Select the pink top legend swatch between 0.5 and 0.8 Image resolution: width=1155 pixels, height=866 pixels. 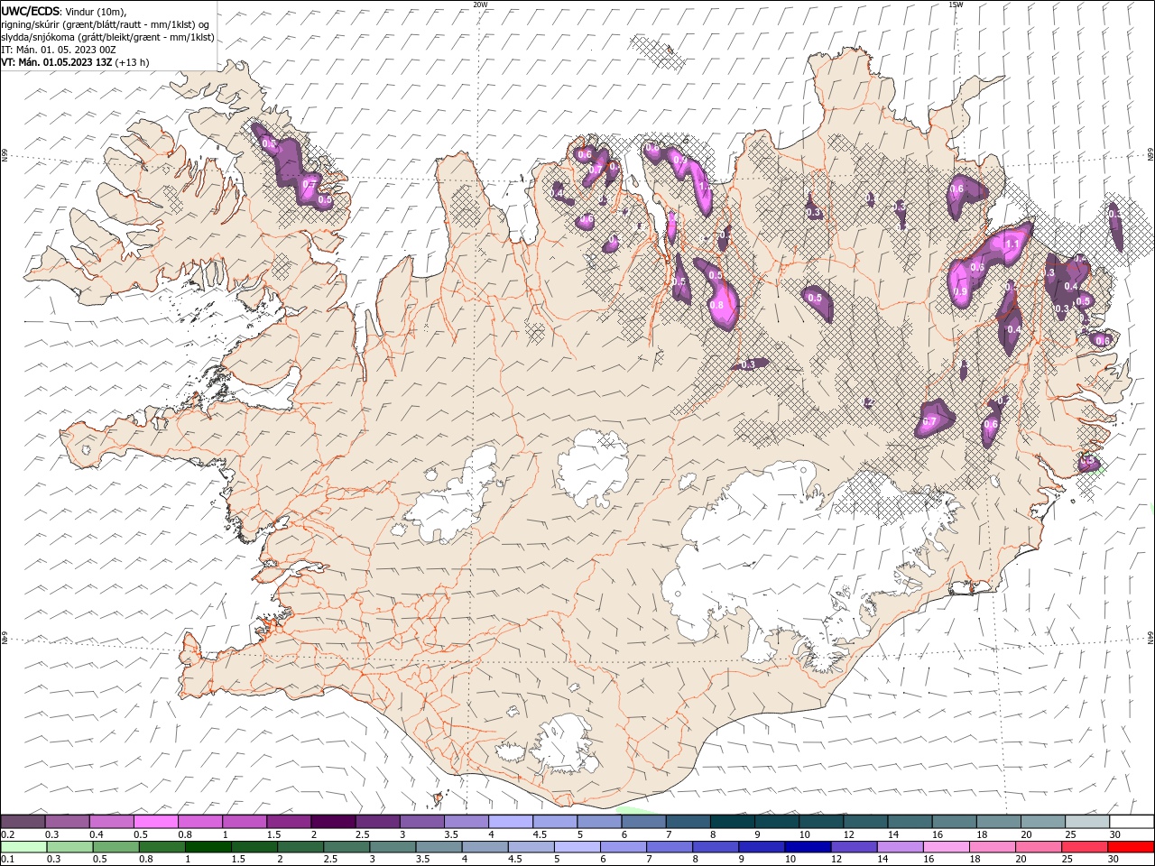(155, 821)
